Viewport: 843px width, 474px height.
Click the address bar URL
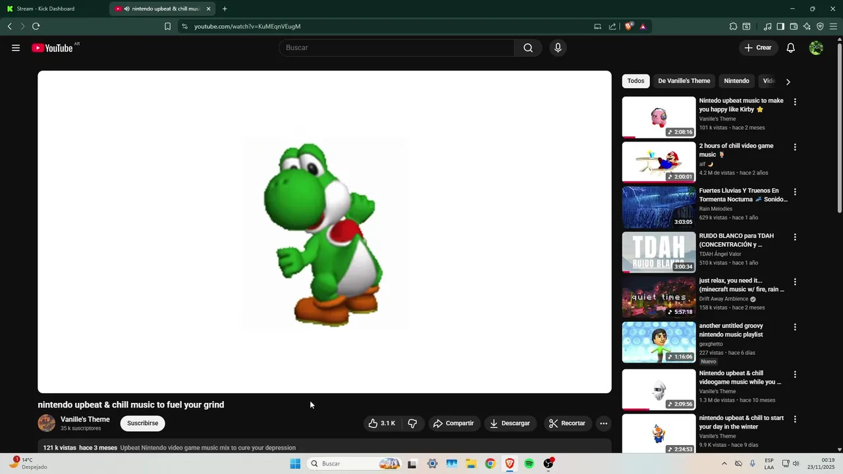pos(247,26)
